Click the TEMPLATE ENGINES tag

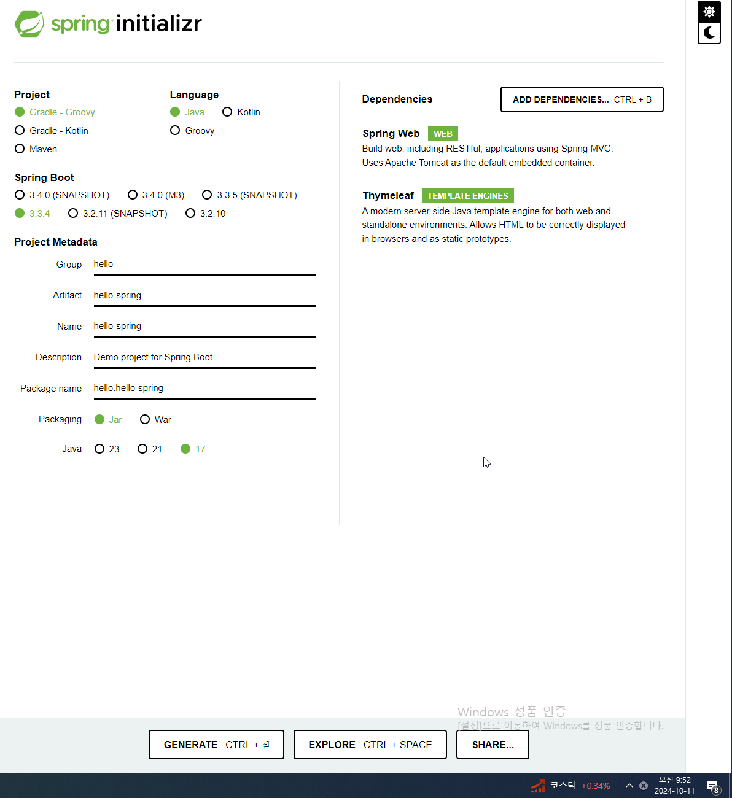(468, 196)
